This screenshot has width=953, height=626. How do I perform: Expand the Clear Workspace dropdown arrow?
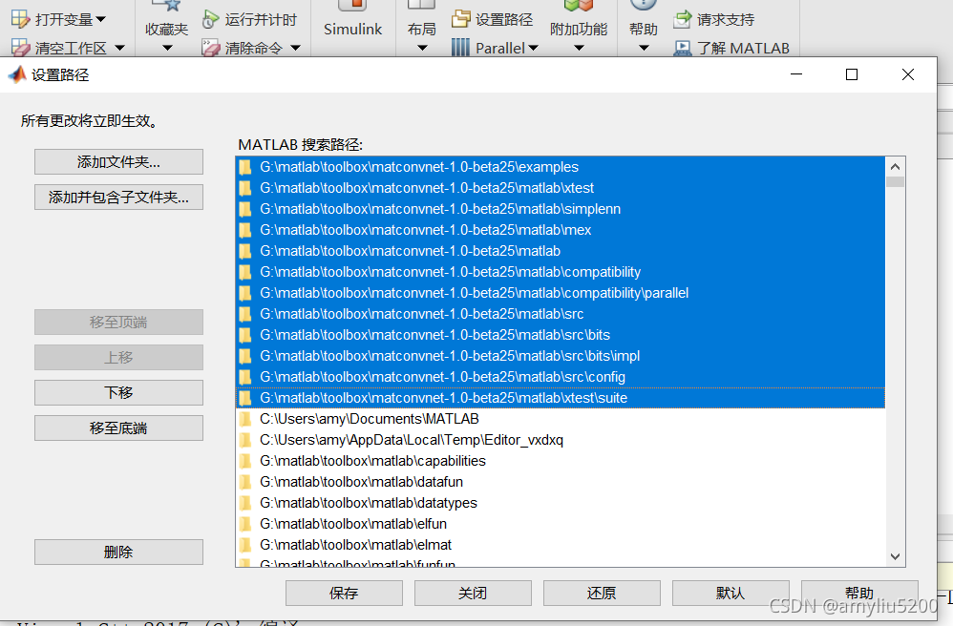coord(119,48)
